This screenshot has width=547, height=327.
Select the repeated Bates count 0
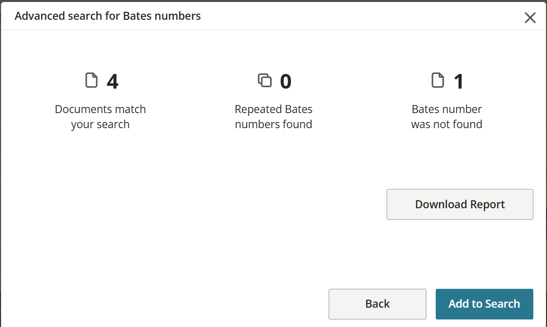coord(286,82)
